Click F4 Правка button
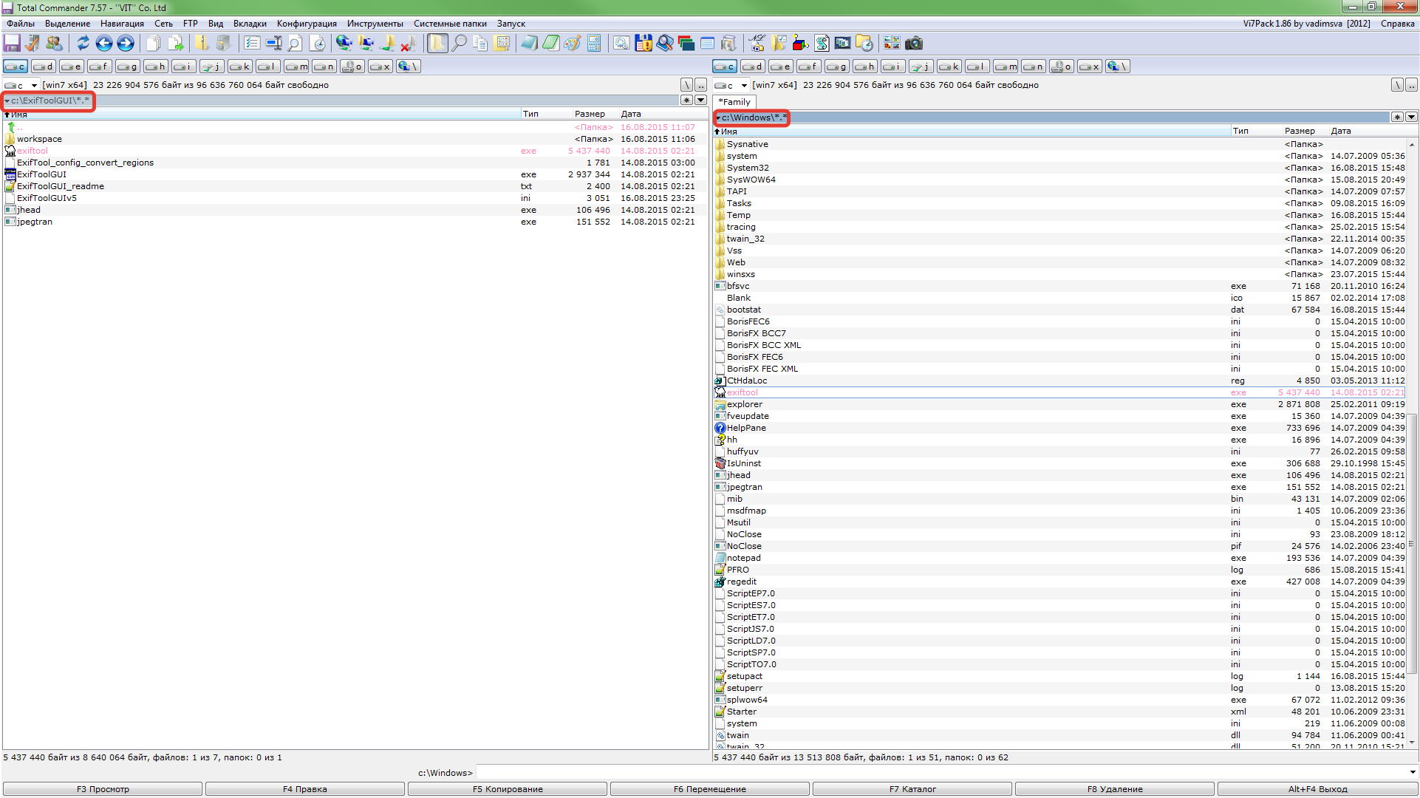The width and height of the screenshot is (1420, 798). 305,789
